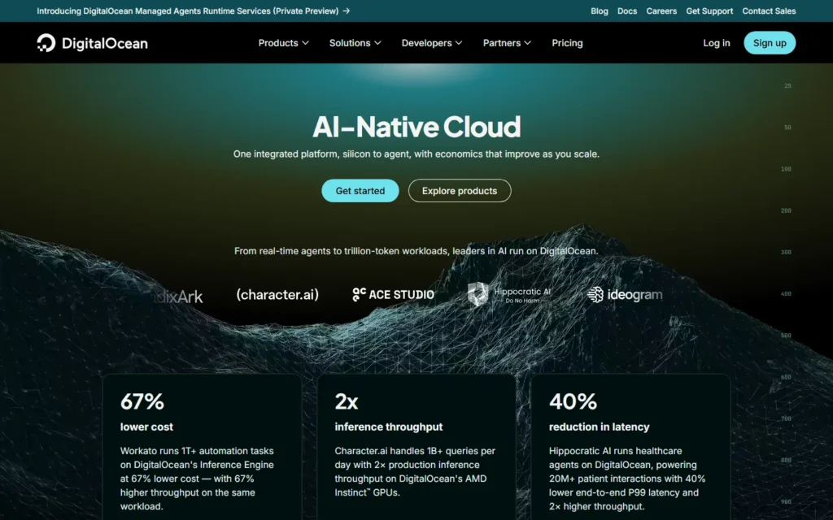Open the Get Support link
The height and width of the screenshot is (520, 833).
[x=709, y=11]
